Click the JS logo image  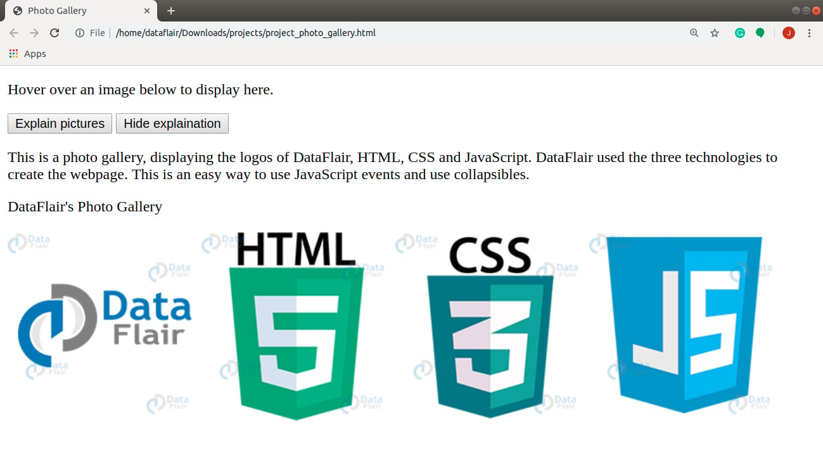(685, 327)
